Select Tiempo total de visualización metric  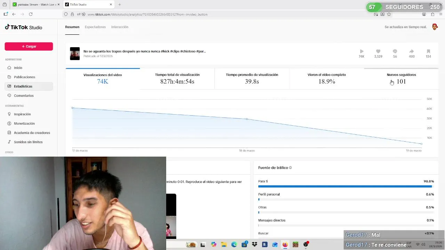177,79
